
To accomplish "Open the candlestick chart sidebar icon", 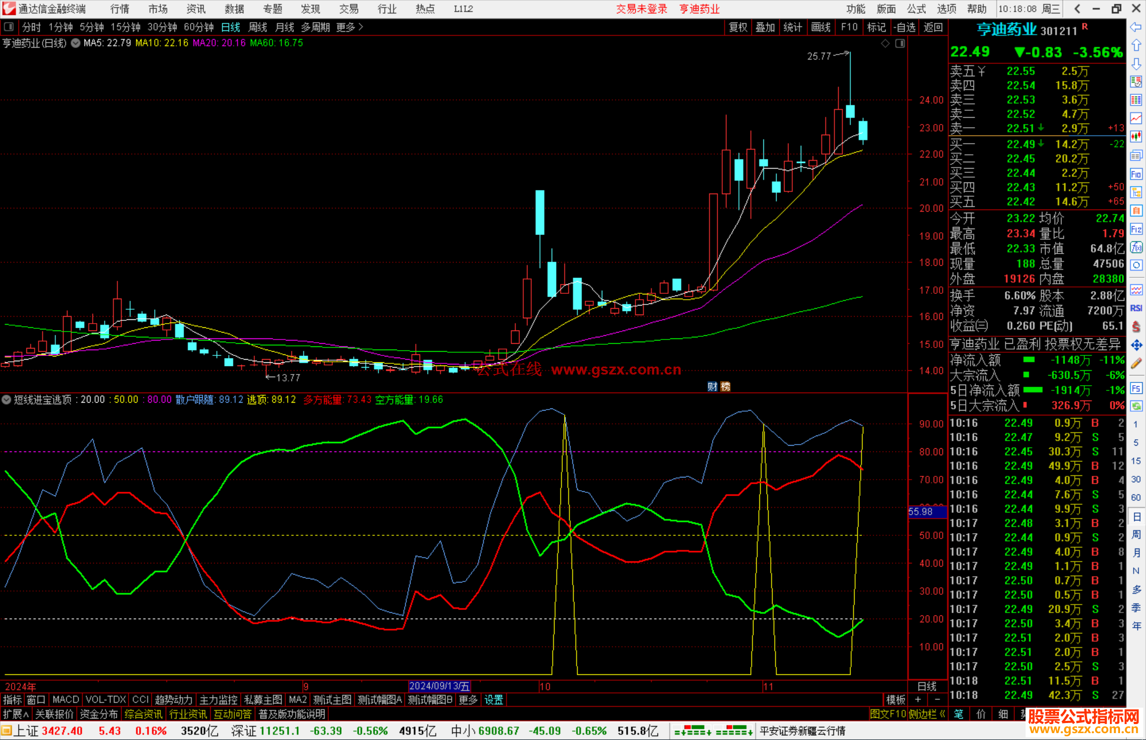I will coord(1136,137).
